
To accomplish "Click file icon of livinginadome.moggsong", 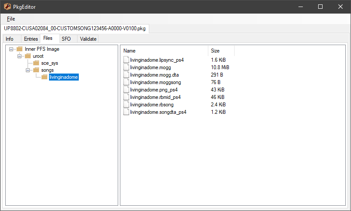I will (x=126, y=82).
